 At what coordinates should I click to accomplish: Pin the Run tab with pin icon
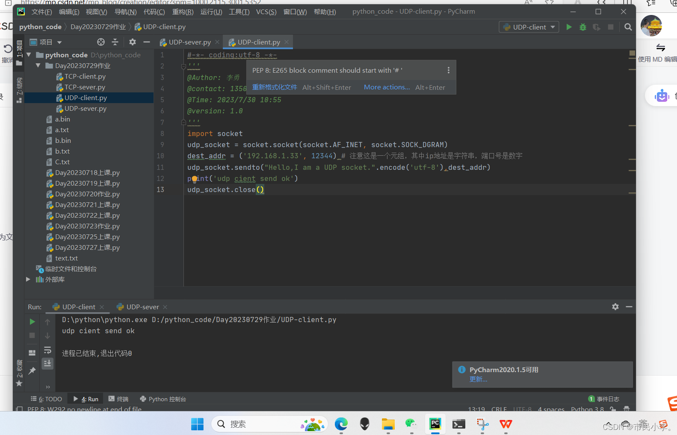click(32, 371)
